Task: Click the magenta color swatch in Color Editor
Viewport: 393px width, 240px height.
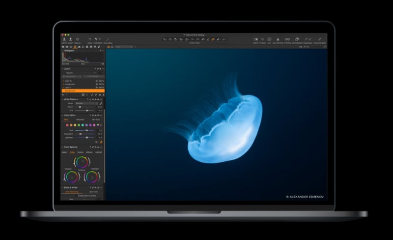Action: [x=94, y=125]
